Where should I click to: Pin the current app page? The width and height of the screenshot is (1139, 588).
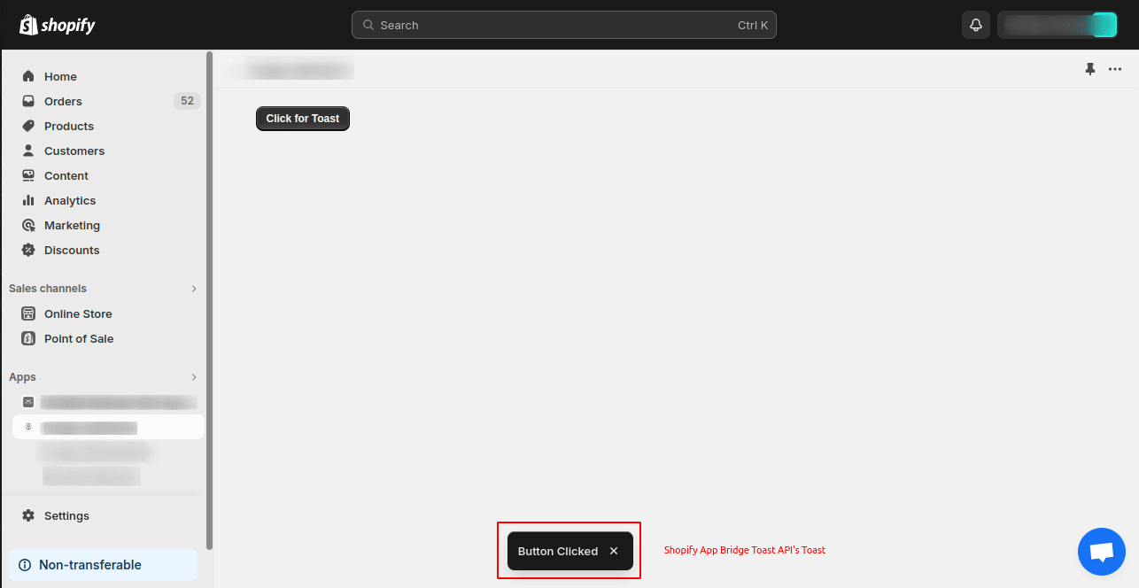1090,69
